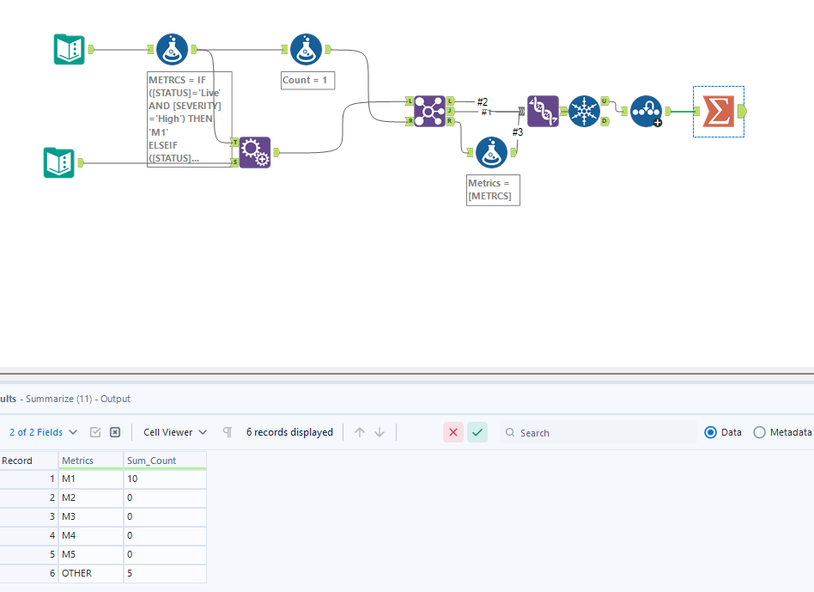Select the lower Input Data book tool
814x592 pixels.
[x=58, y=162]
